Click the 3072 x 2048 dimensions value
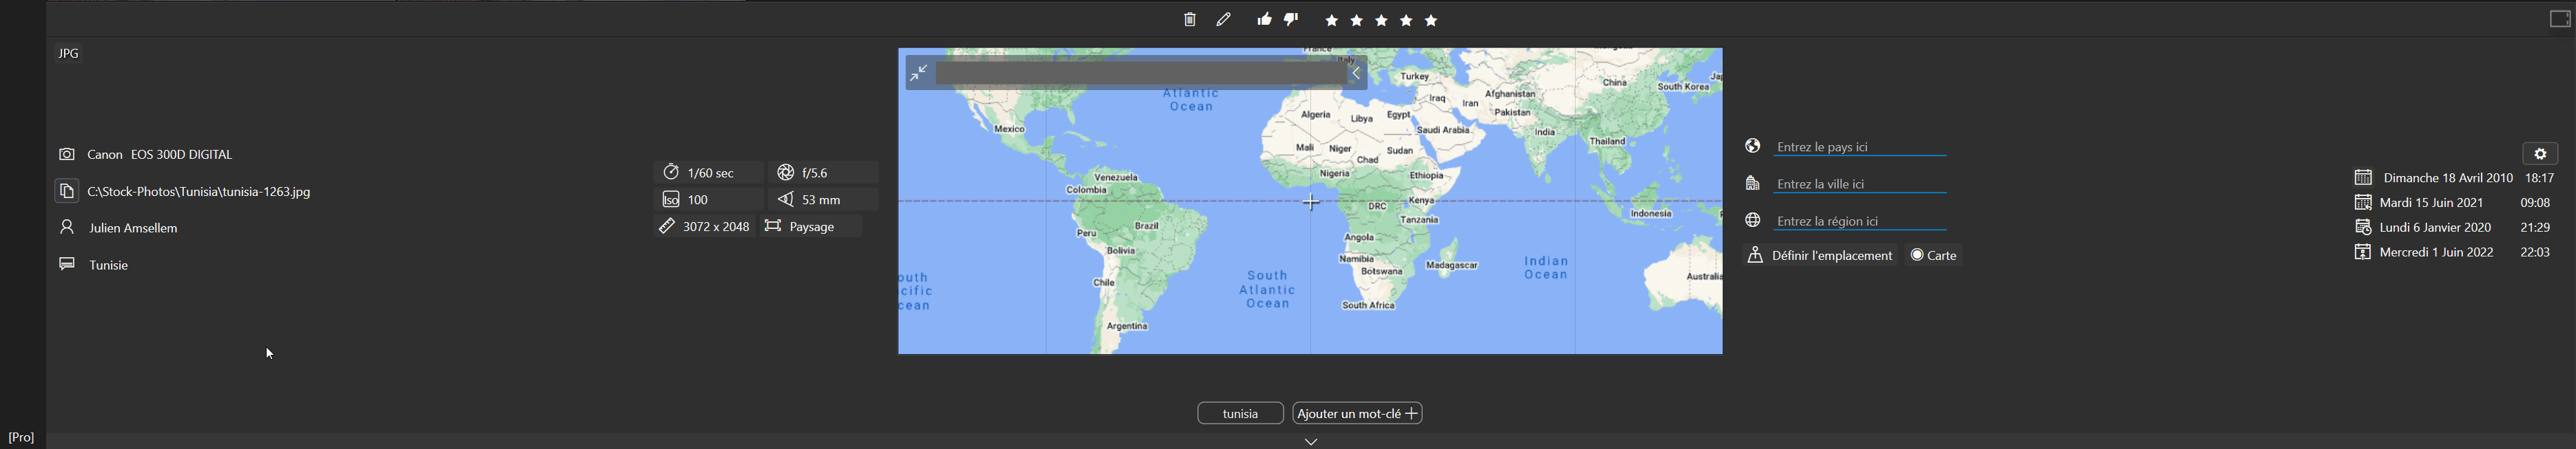The height and width of the screenshot is (449, 2576). 716,228
